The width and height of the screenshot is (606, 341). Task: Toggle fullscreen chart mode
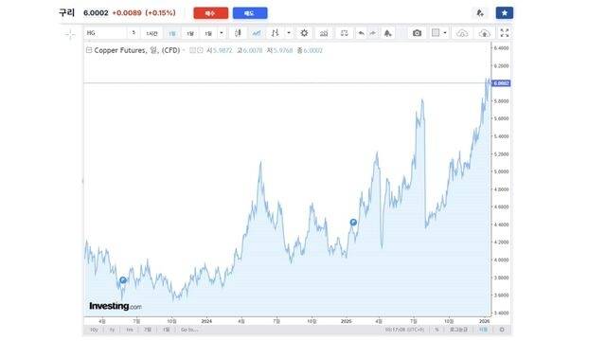[505, 33]
